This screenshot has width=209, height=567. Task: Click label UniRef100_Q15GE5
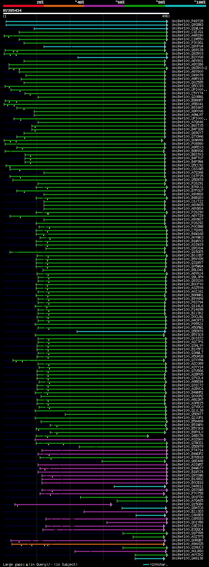[x=187, y=252]
